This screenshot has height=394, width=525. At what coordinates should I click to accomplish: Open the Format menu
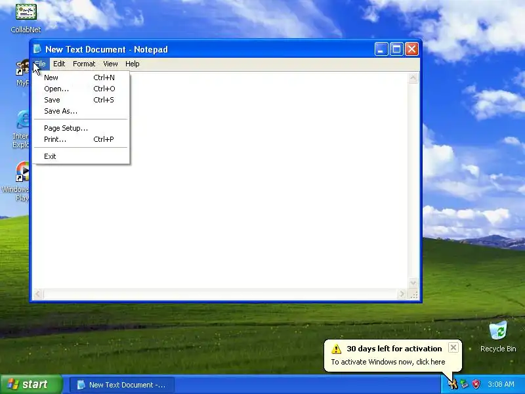[84, 64]
